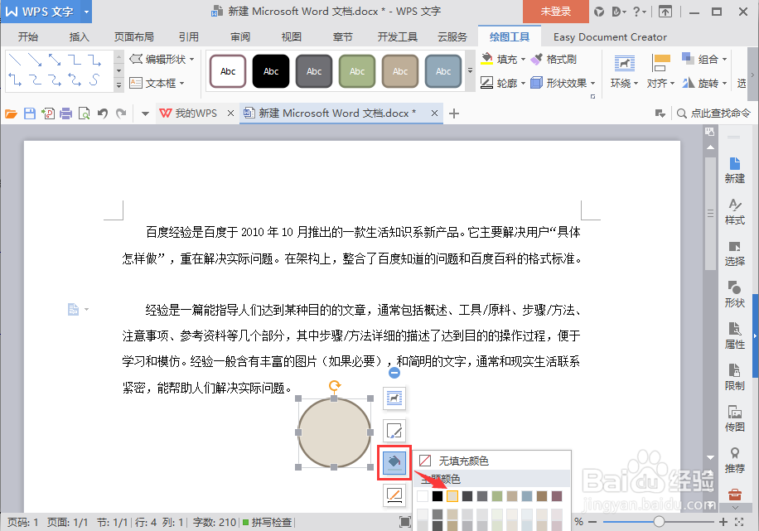Open 选择 panel in right sidebar

tap(734, 253)
